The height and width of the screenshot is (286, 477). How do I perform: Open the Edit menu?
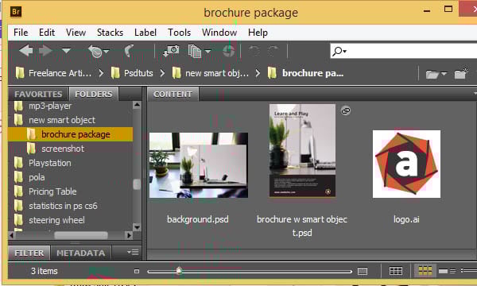pyautogui.click(x=47, y=33)
